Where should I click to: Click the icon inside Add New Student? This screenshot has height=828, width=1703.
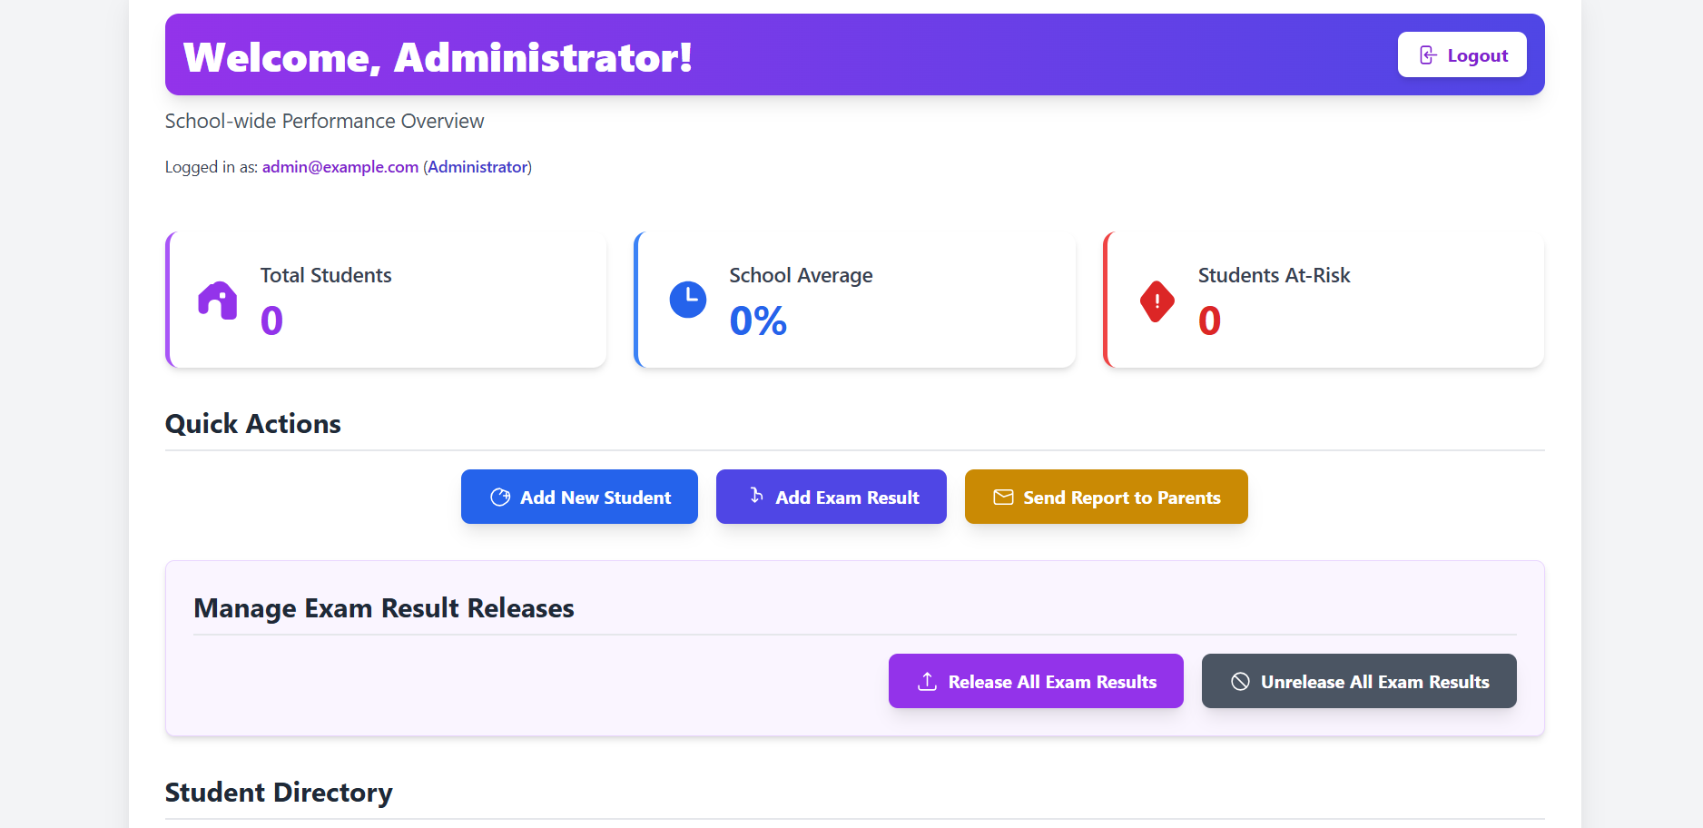[x=500, y=498]
